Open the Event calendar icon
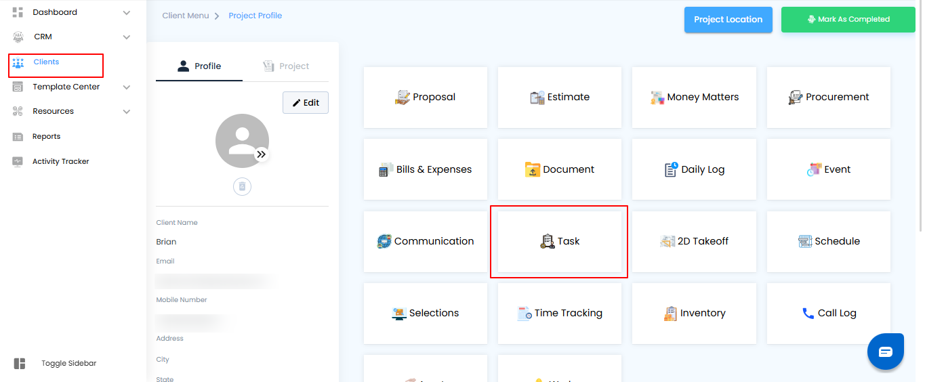Screen dimensions: 925x382 coord(814,169)
